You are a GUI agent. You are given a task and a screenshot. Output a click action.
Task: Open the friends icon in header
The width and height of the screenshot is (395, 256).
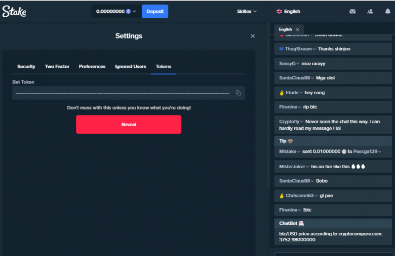(370, 11)
